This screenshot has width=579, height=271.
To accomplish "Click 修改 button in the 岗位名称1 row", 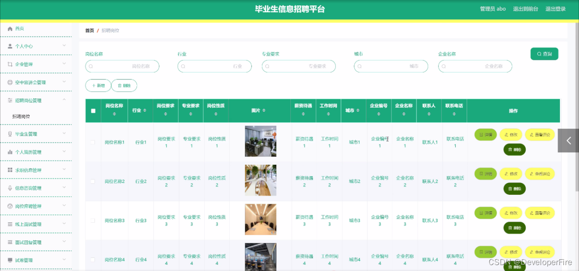I will pos(511,135).
